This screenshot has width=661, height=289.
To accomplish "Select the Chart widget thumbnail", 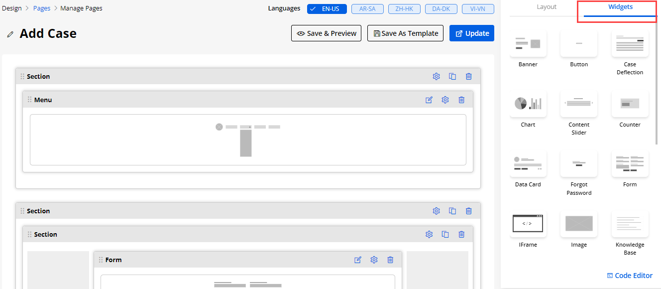I will point(528,104).
